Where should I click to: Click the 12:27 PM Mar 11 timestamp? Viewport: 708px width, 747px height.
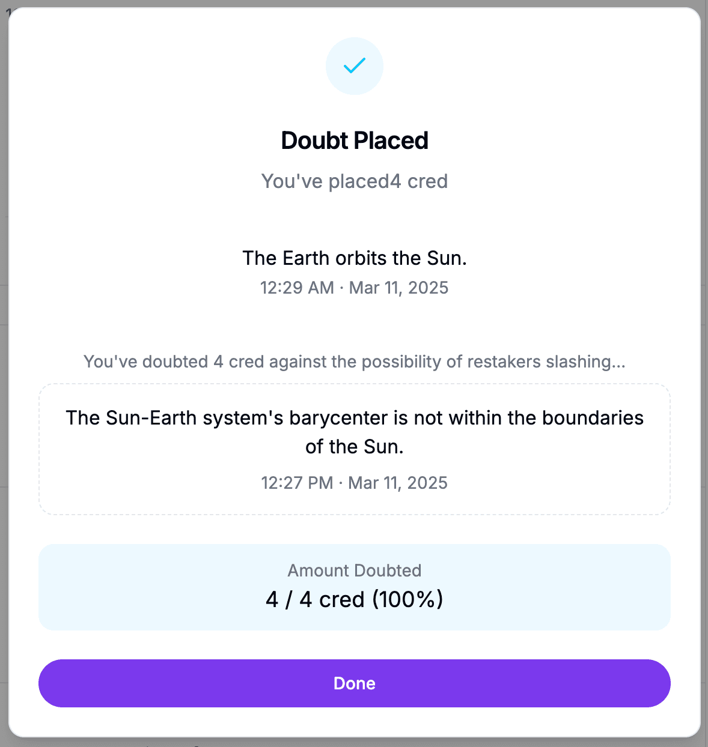[x=355, y=483]
